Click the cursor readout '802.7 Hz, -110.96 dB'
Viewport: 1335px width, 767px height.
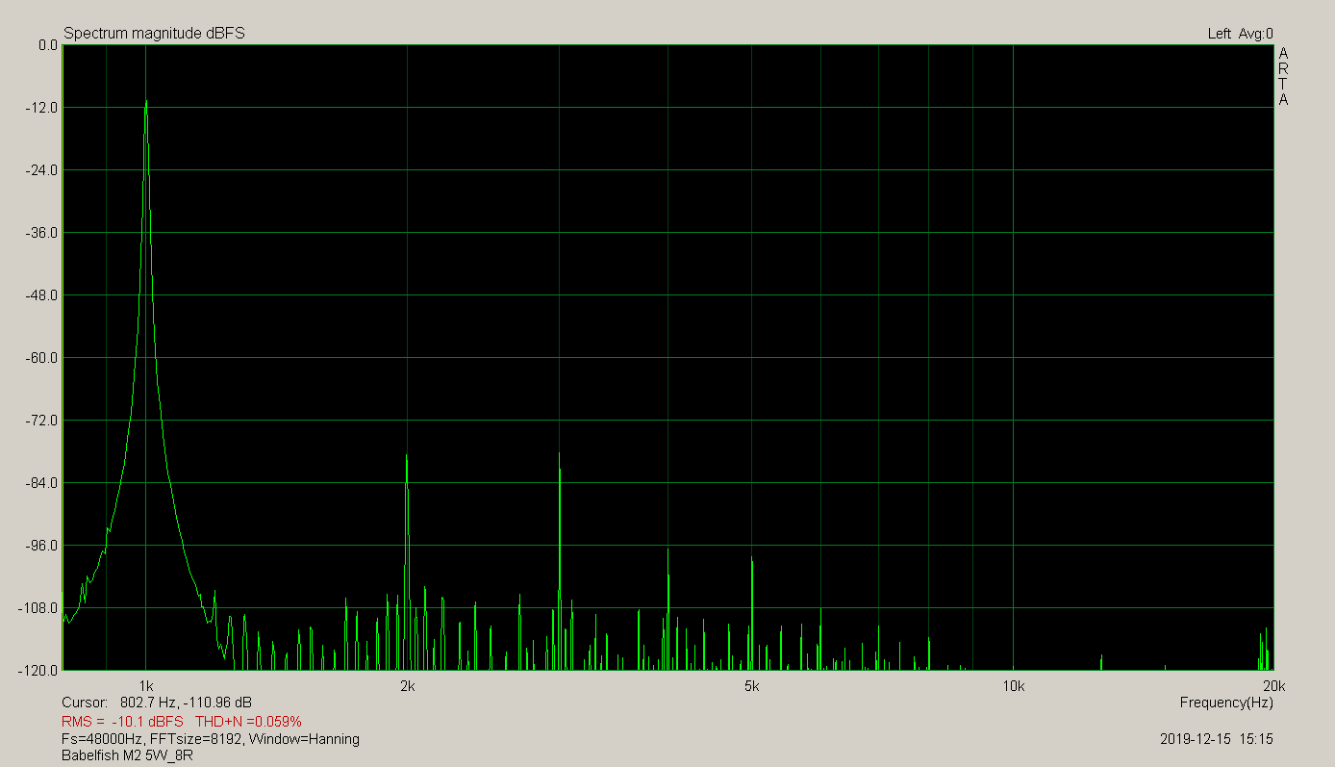click(x=187, y=703)
